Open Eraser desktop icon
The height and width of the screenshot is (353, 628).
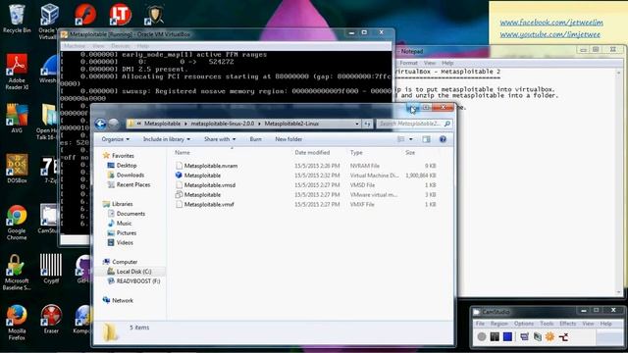click(51, 319)
